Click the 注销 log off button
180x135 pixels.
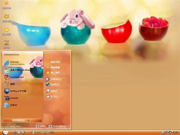pyautogui.click(x=41, y=126)
